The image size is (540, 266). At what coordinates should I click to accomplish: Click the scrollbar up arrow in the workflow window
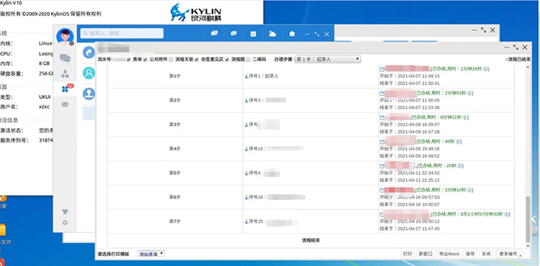528,67
